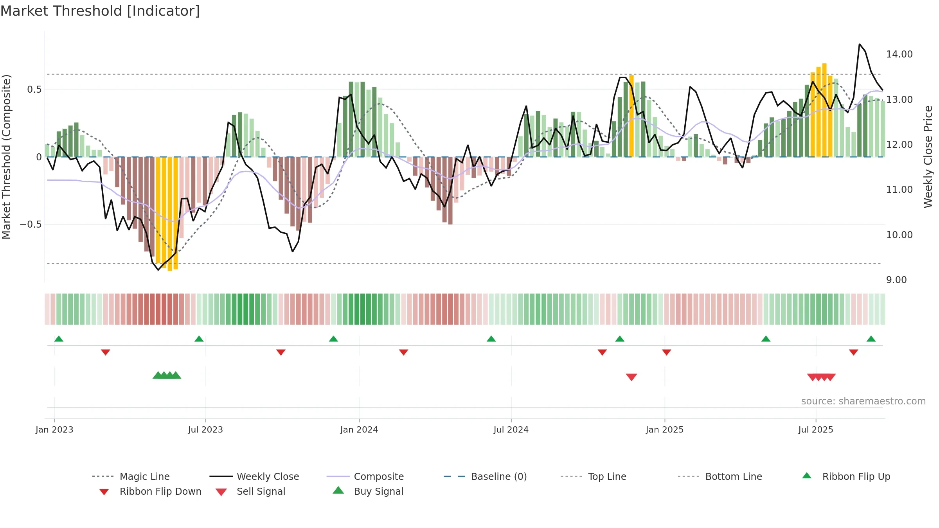Toggle the Bottom Line legend entry
This screenshot has width=939, height=528.
tap(720, 476)
